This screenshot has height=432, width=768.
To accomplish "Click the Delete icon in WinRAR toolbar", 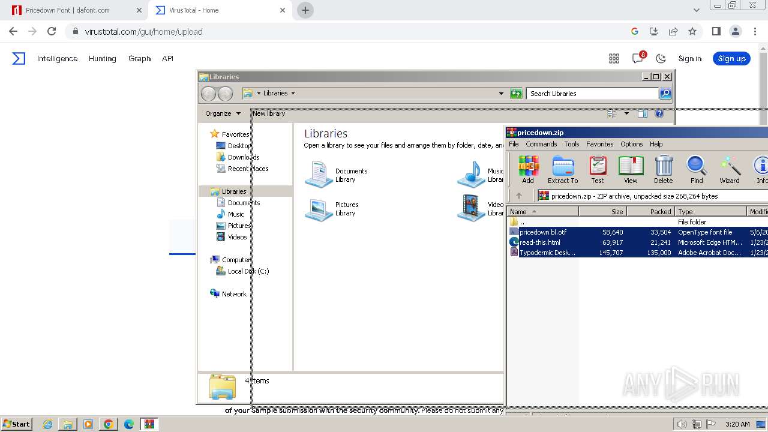I will point(663,170).
